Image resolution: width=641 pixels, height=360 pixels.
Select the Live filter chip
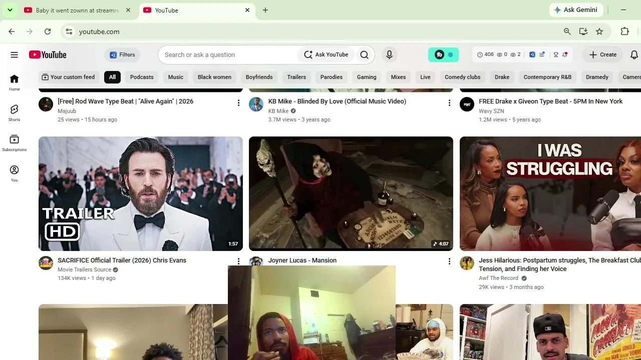click(x=425, y=77)
